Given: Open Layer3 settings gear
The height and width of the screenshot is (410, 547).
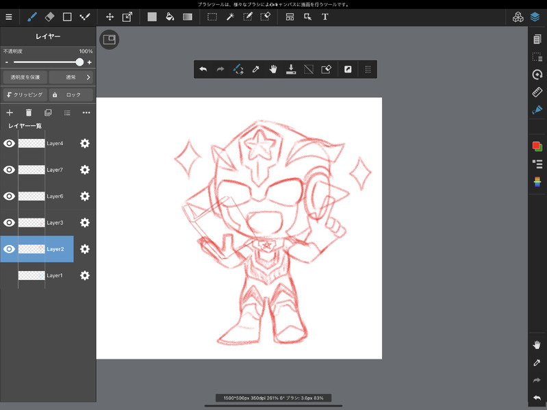Looking at the screenshot, I should pos(85,222).
